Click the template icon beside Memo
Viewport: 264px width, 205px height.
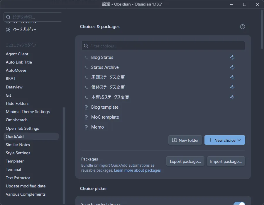tap(86, 127)
